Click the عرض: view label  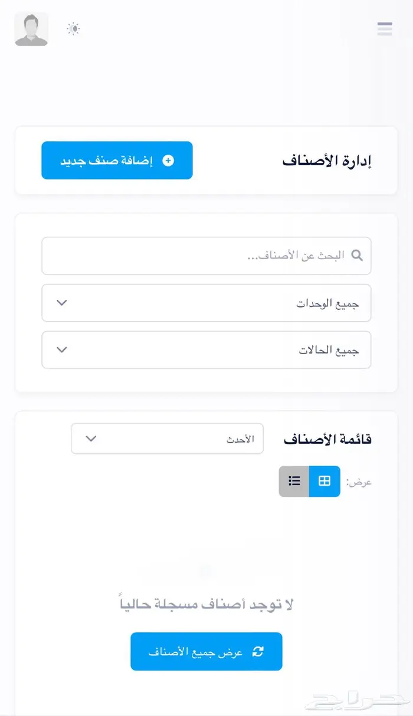[359, 482]
